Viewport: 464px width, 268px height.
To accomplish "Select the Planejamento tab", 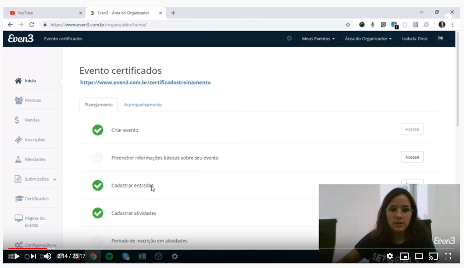I will (98, 105).
